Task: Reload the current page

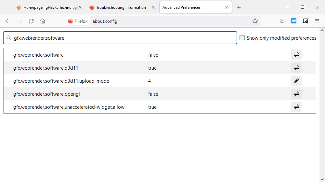Action: [x=31, y=21]
